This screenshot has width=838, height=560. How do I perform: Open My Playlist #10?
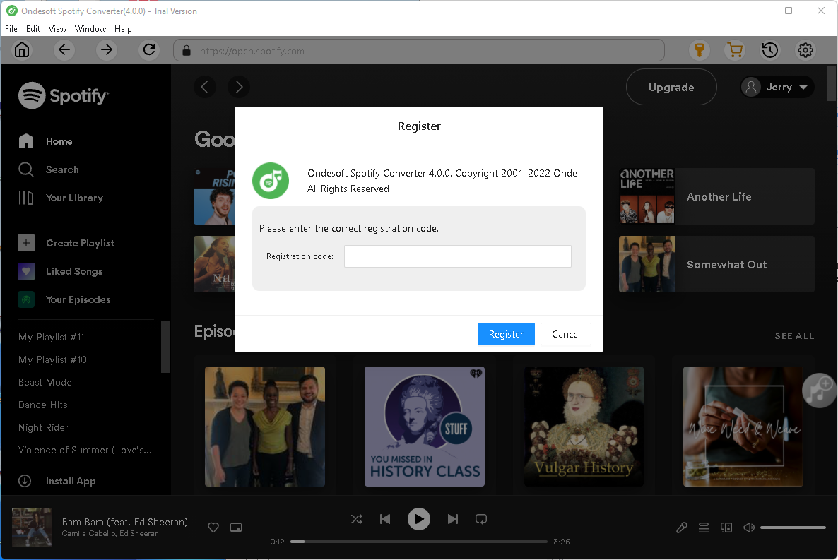[52, 359]
